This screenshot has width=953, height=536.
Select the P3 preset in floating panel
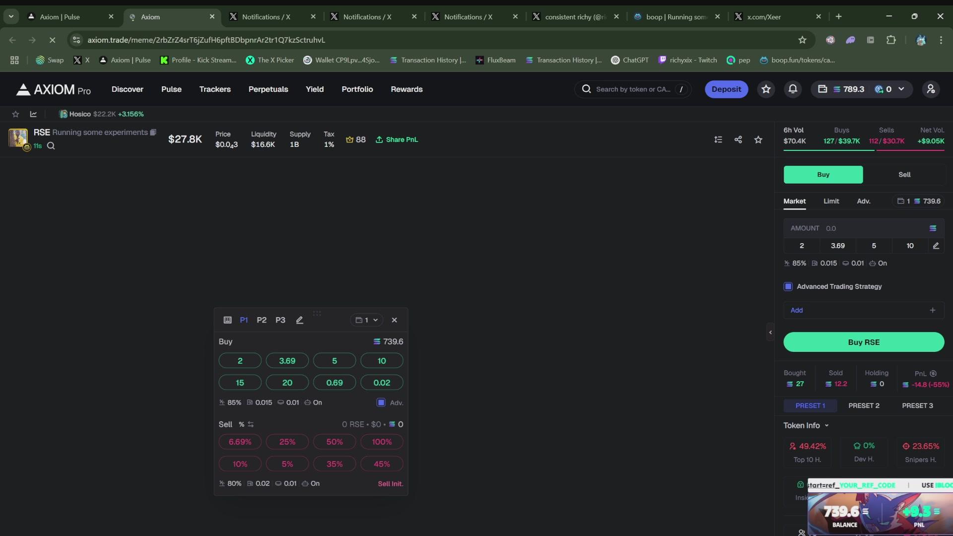[280, 320]
